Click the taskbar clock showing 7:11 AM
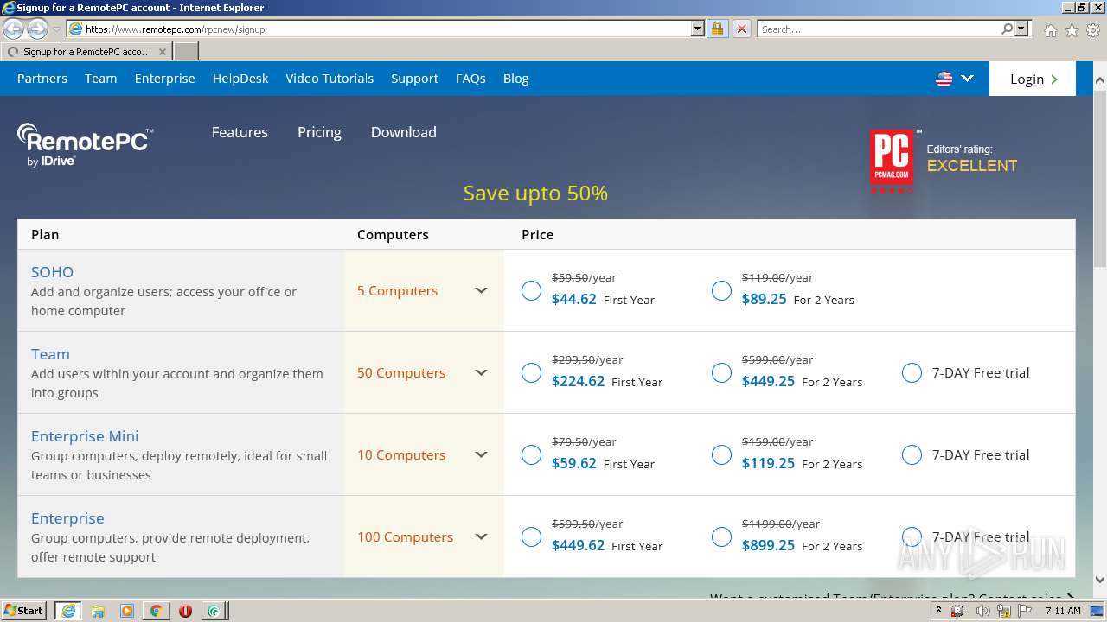 pyautogui.click(x=1063, y=611)
